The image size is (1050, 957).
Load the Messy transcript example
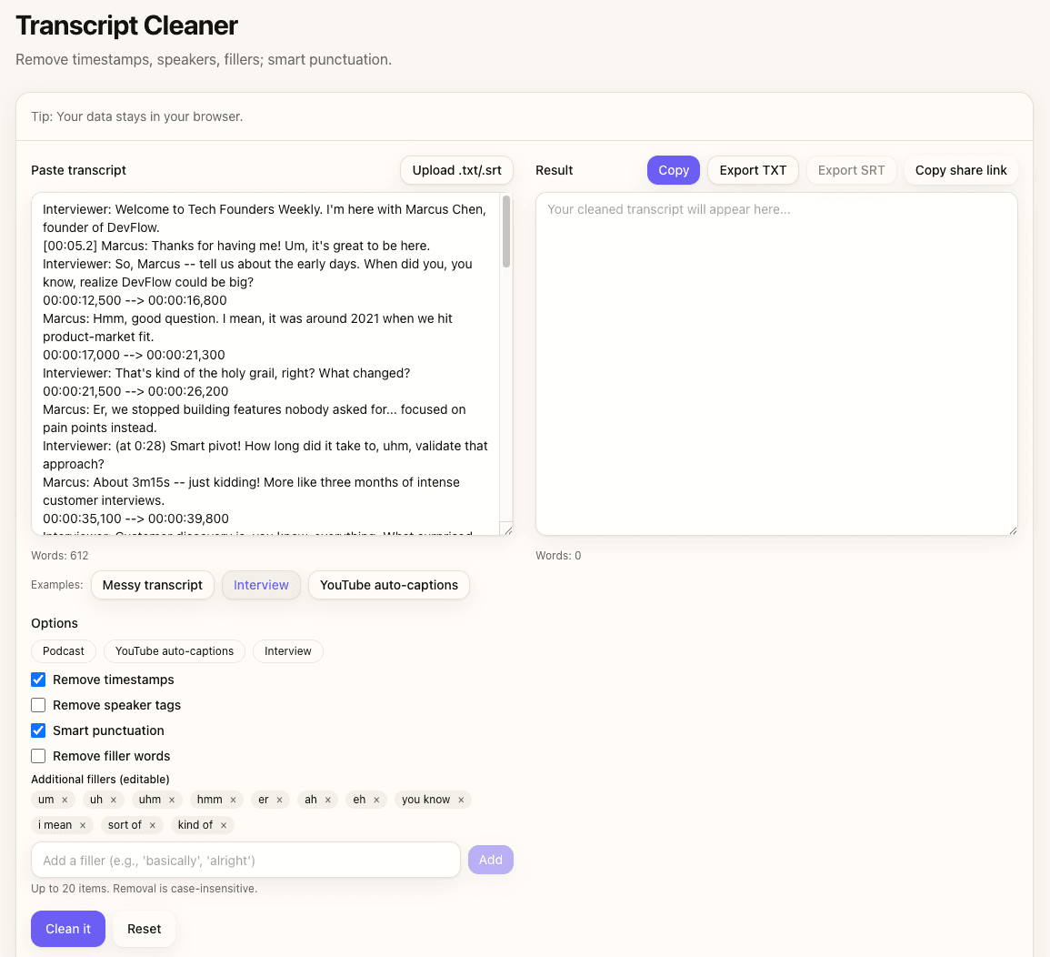[152, 585]
